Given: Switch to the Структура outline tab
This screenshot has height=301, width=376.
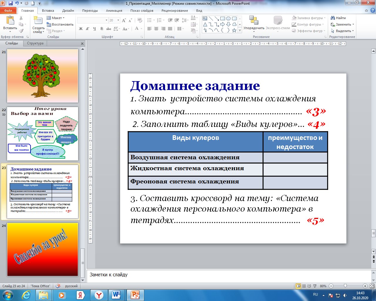Looking at the screenshot, I should [35, 43].
